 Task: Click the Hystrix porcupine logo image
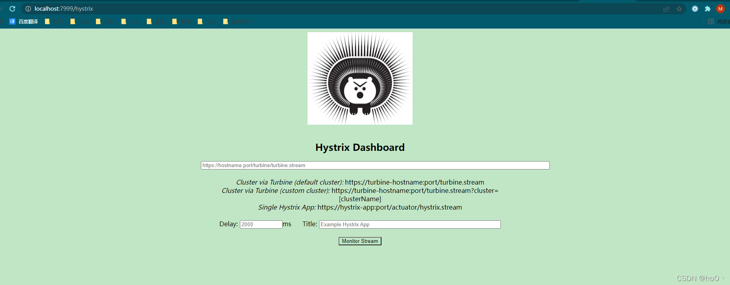click(360, 78)
